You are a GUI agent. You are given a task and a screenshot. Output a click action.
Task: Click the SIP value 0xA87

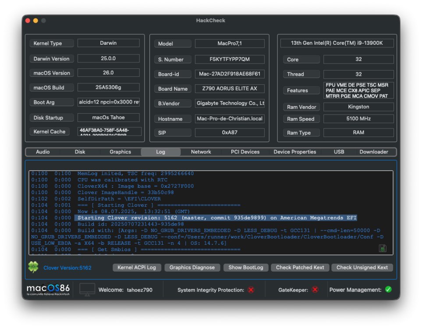tap(230, 132)
